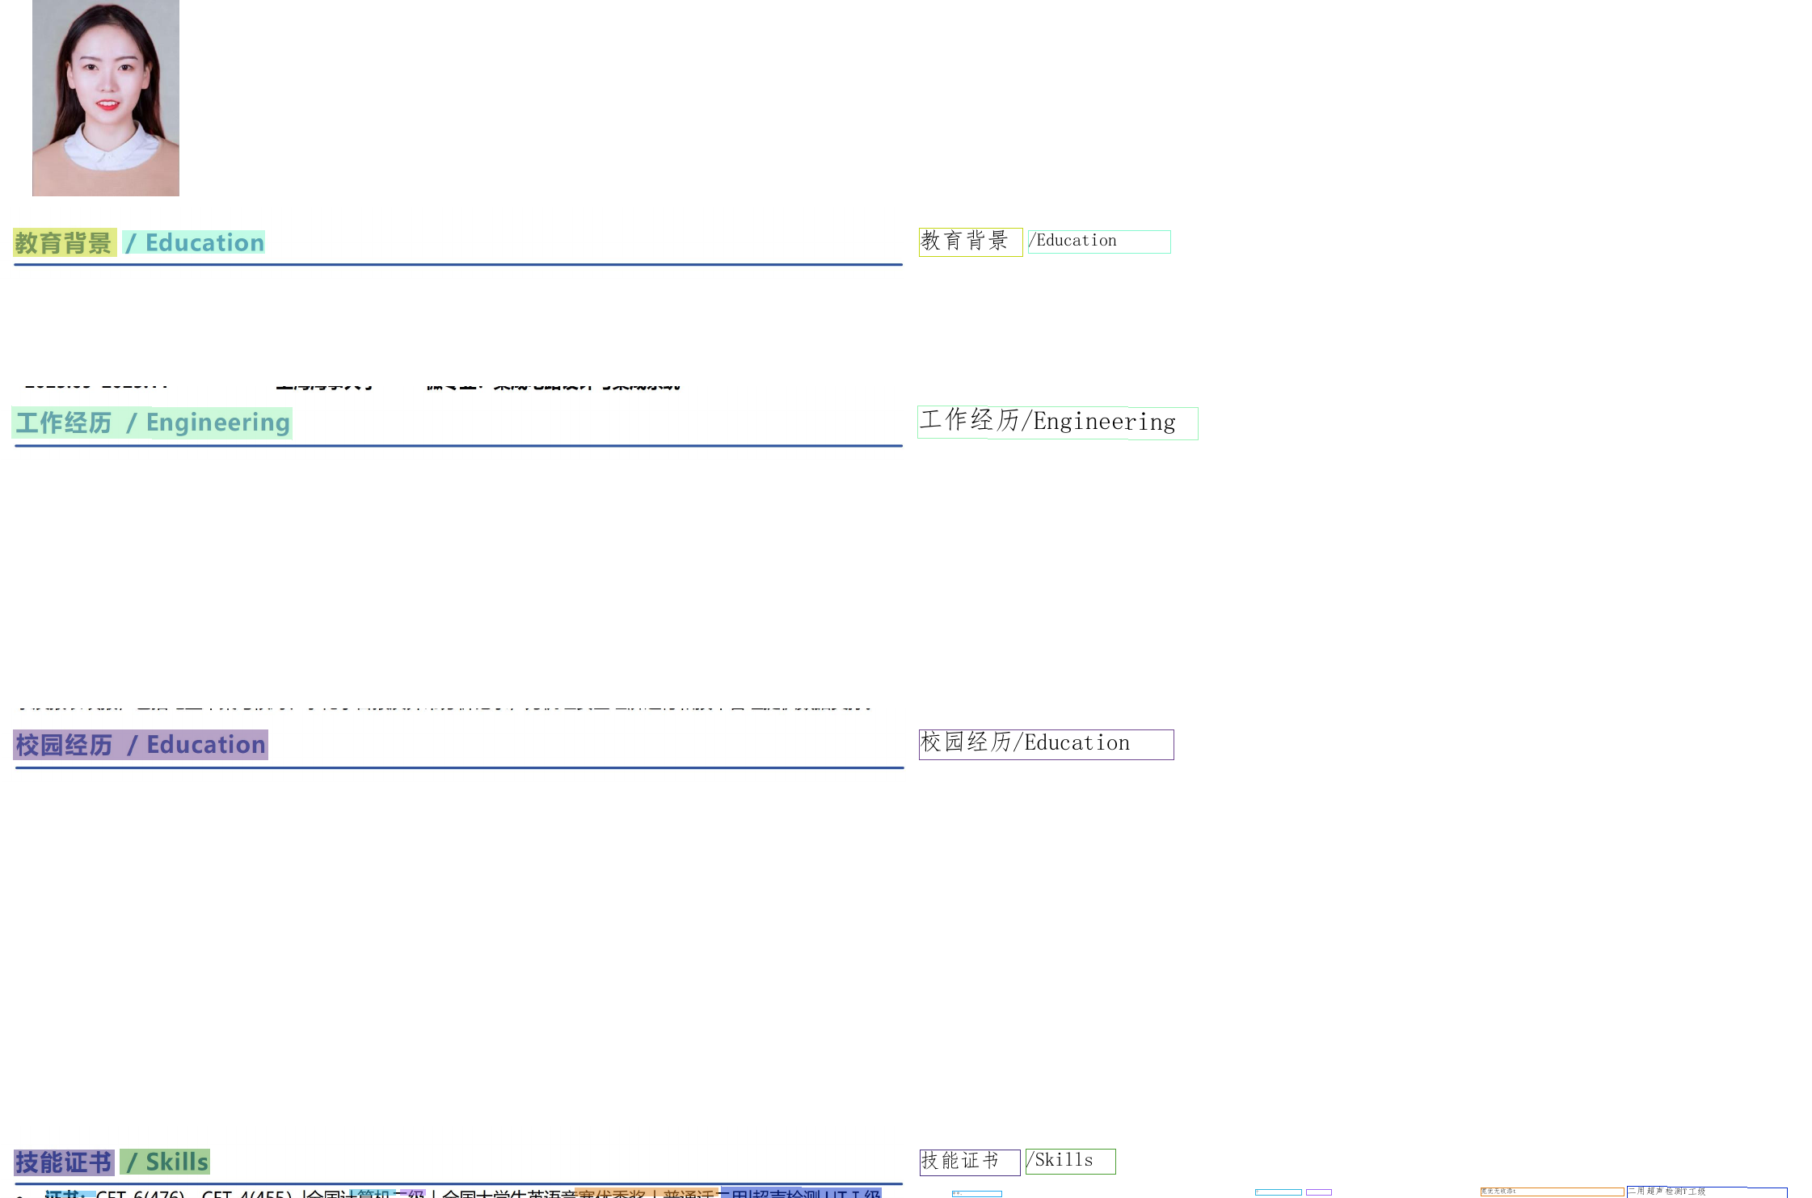Select the purple highlighted 技能证书 heading
Image resolution: width=1812 pixels, height=1198 pixels.
(x=63, y=1162)
